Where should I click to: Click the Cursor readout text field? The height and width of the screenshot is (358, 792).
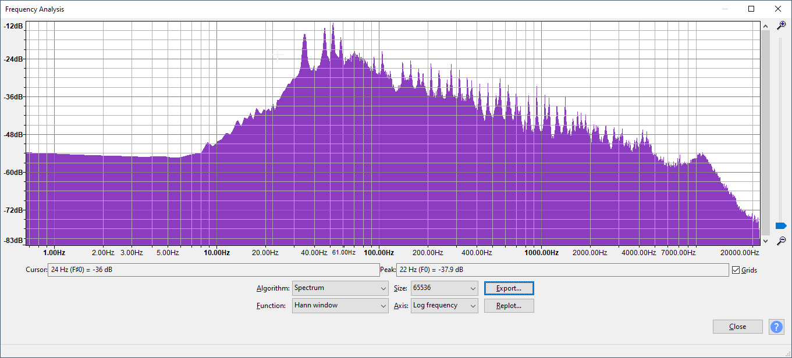[213, 270]
